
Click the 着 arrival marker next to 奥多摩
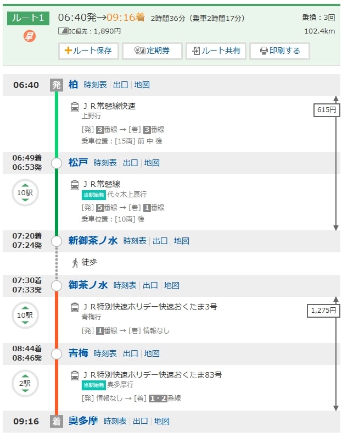[56, 421]
